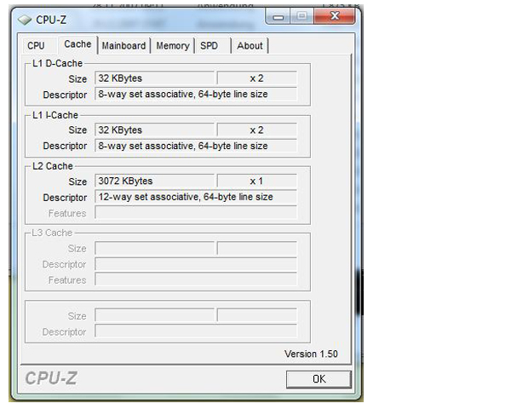The width and height of the screenshot is (511, 409).
Task: Click the L1 I-Cache descriptor field
Action: pyautogui.click(x=196, y=146)
